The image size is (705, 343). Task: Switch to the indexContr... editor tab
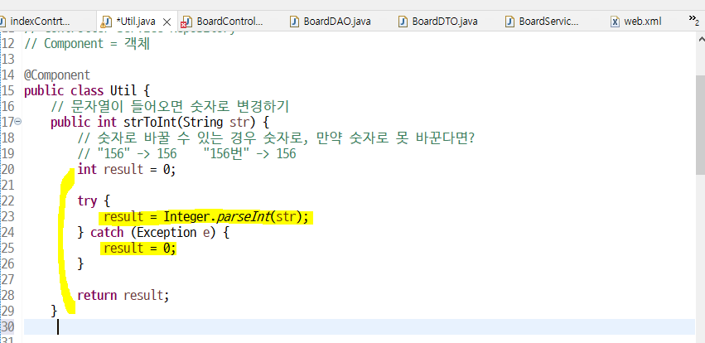(x=35, y=22)
